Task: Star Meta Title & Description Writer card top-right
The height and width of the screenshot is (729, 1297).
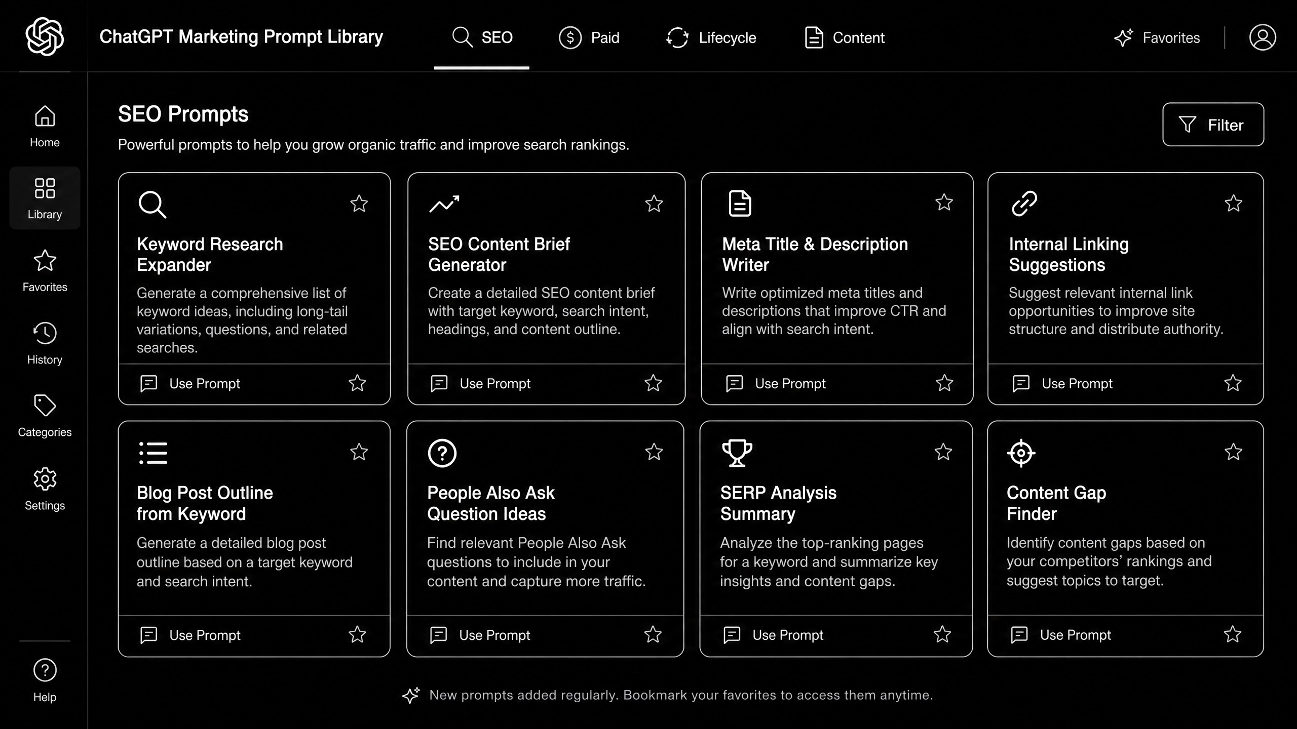Action: (944, 202)
